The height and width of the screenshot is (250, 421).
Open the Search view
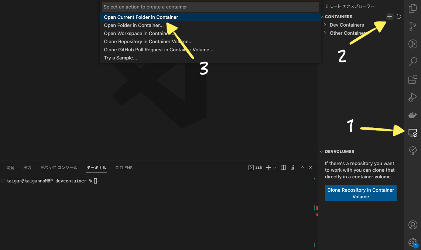[413, 62]
